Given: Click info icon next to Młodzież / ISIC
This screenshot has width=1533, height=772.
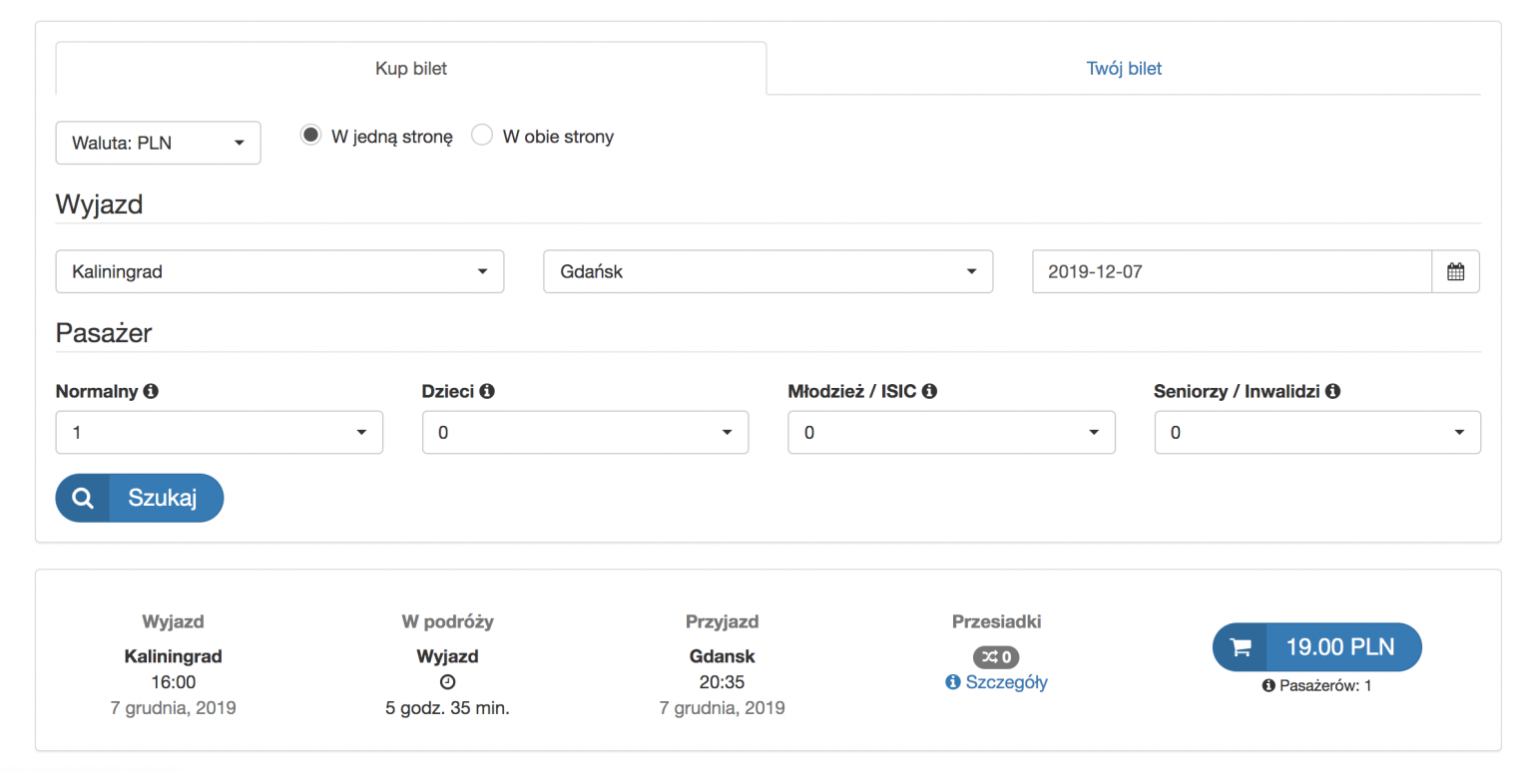Looking at the screenshot, I should tap(929, 392).
